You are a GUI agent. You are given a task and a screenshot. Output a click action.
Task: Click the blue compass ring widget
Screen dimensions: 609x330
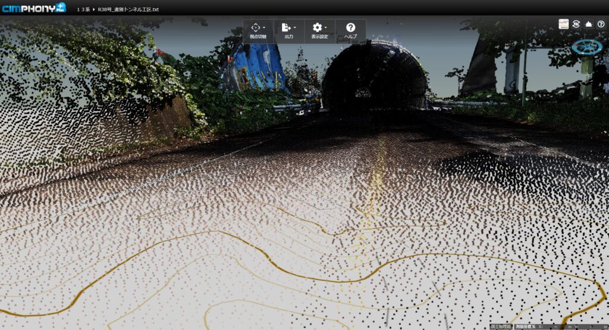(586, 47)
